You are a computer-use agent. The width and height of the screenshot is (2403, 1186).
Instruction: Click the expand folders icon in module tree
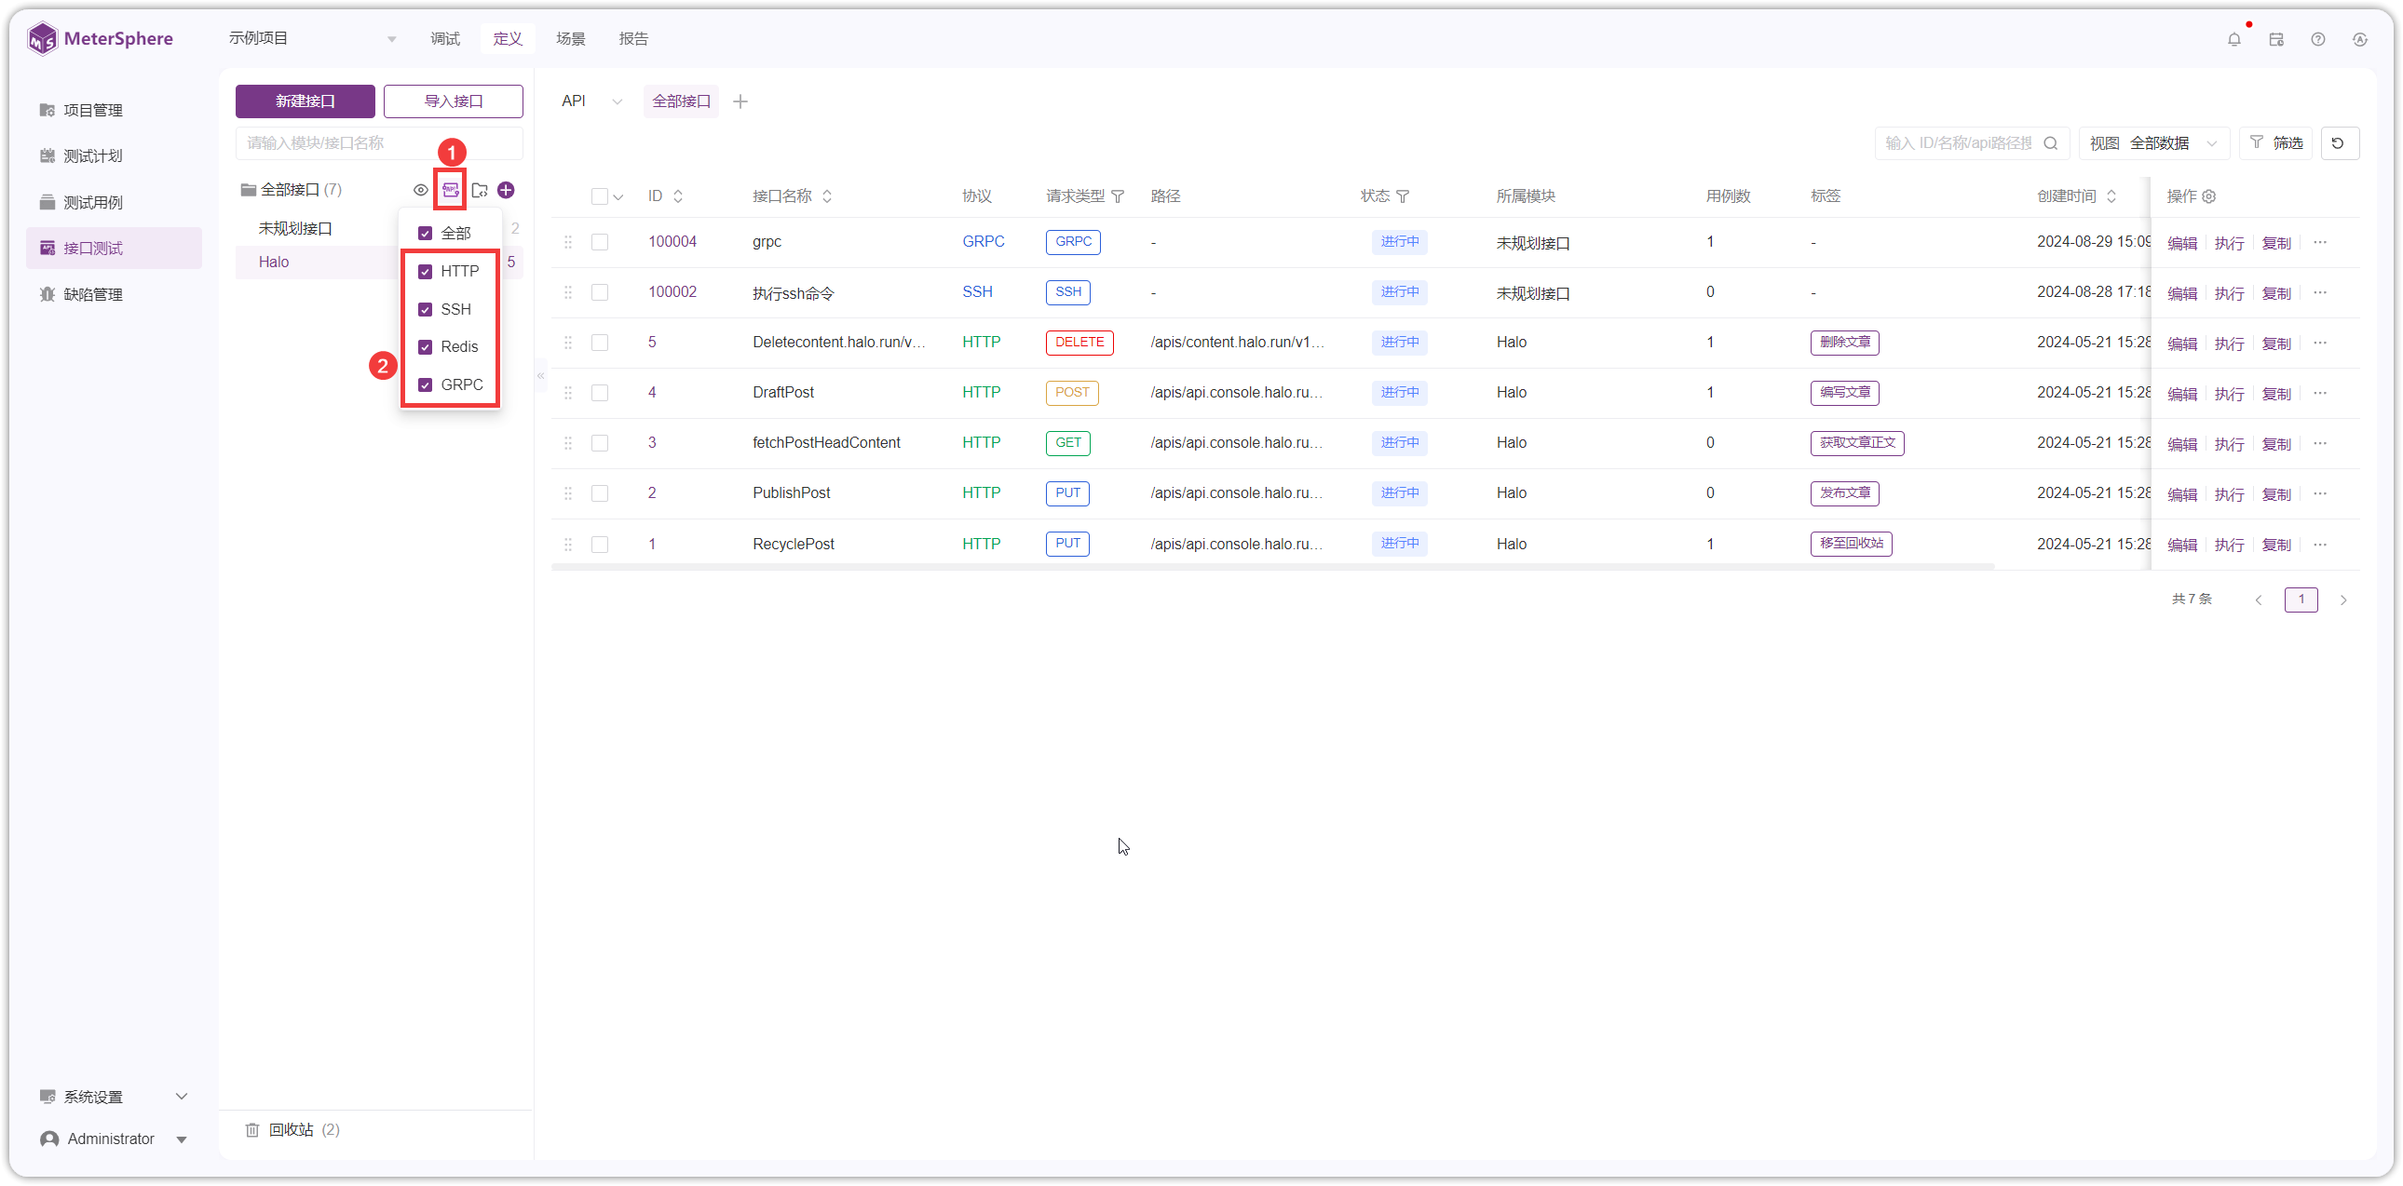point(480,190)
